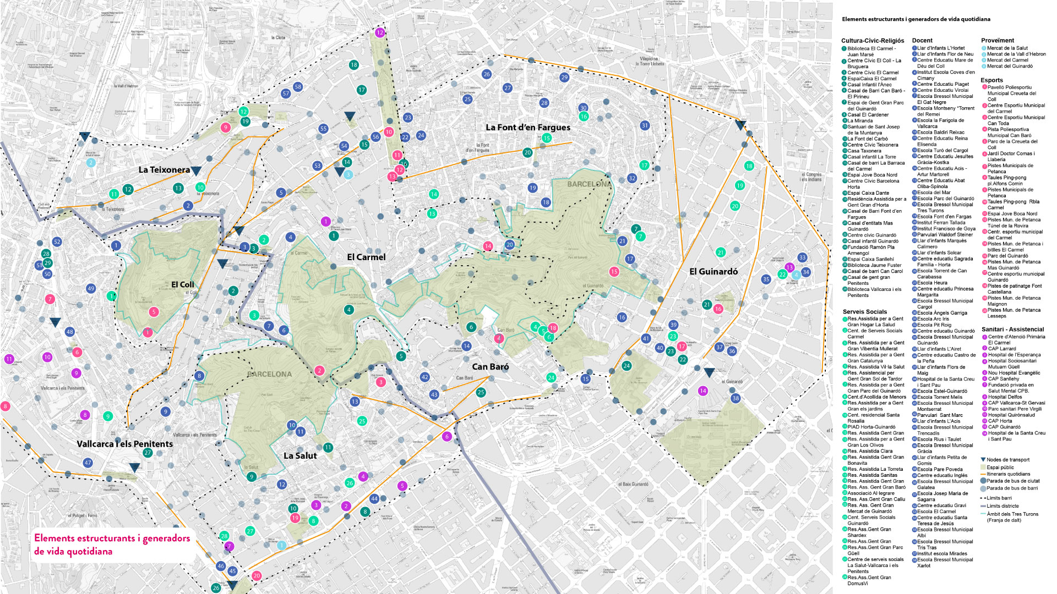Click pink sports marker 17
Viewport: 1057px width, 594px height.
682,346
